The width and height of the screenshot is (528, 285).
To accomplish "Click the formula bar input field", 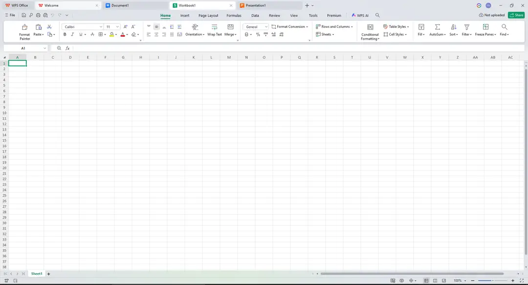I will [x=298, y=48].
